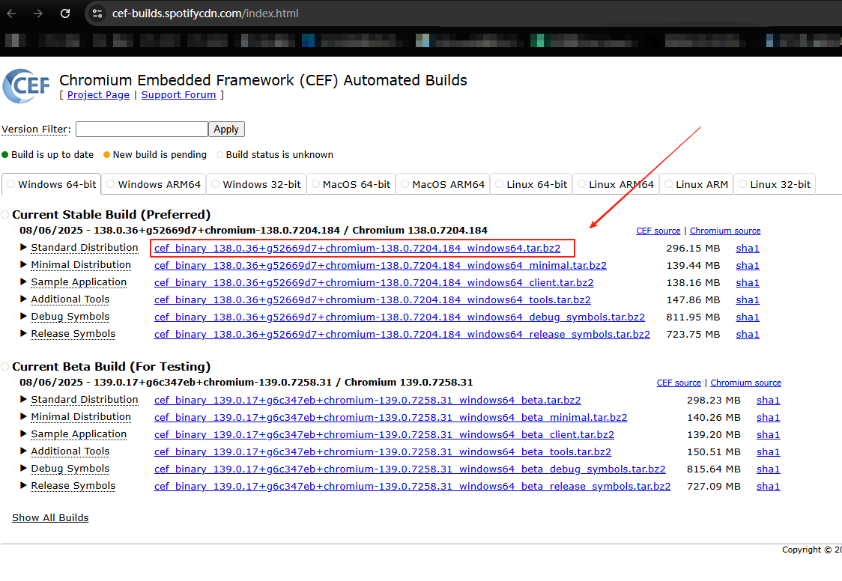Click the Apply button
842x581 pixels.
coord(226,130)
